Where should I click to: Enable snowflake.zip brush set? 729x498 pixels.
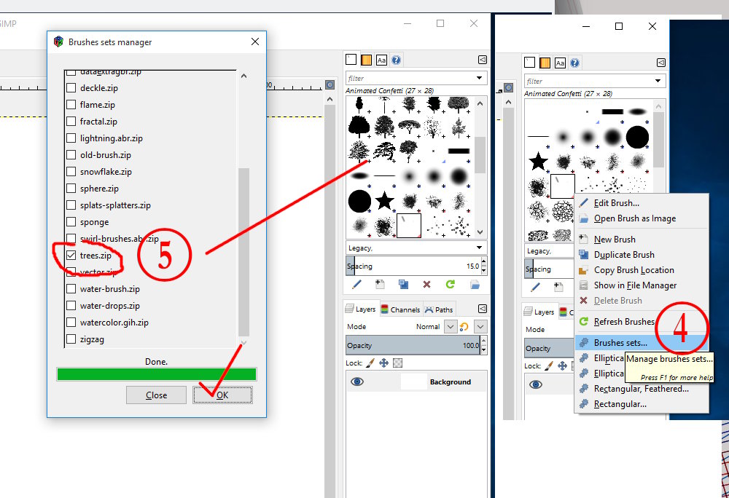[71, 171]
